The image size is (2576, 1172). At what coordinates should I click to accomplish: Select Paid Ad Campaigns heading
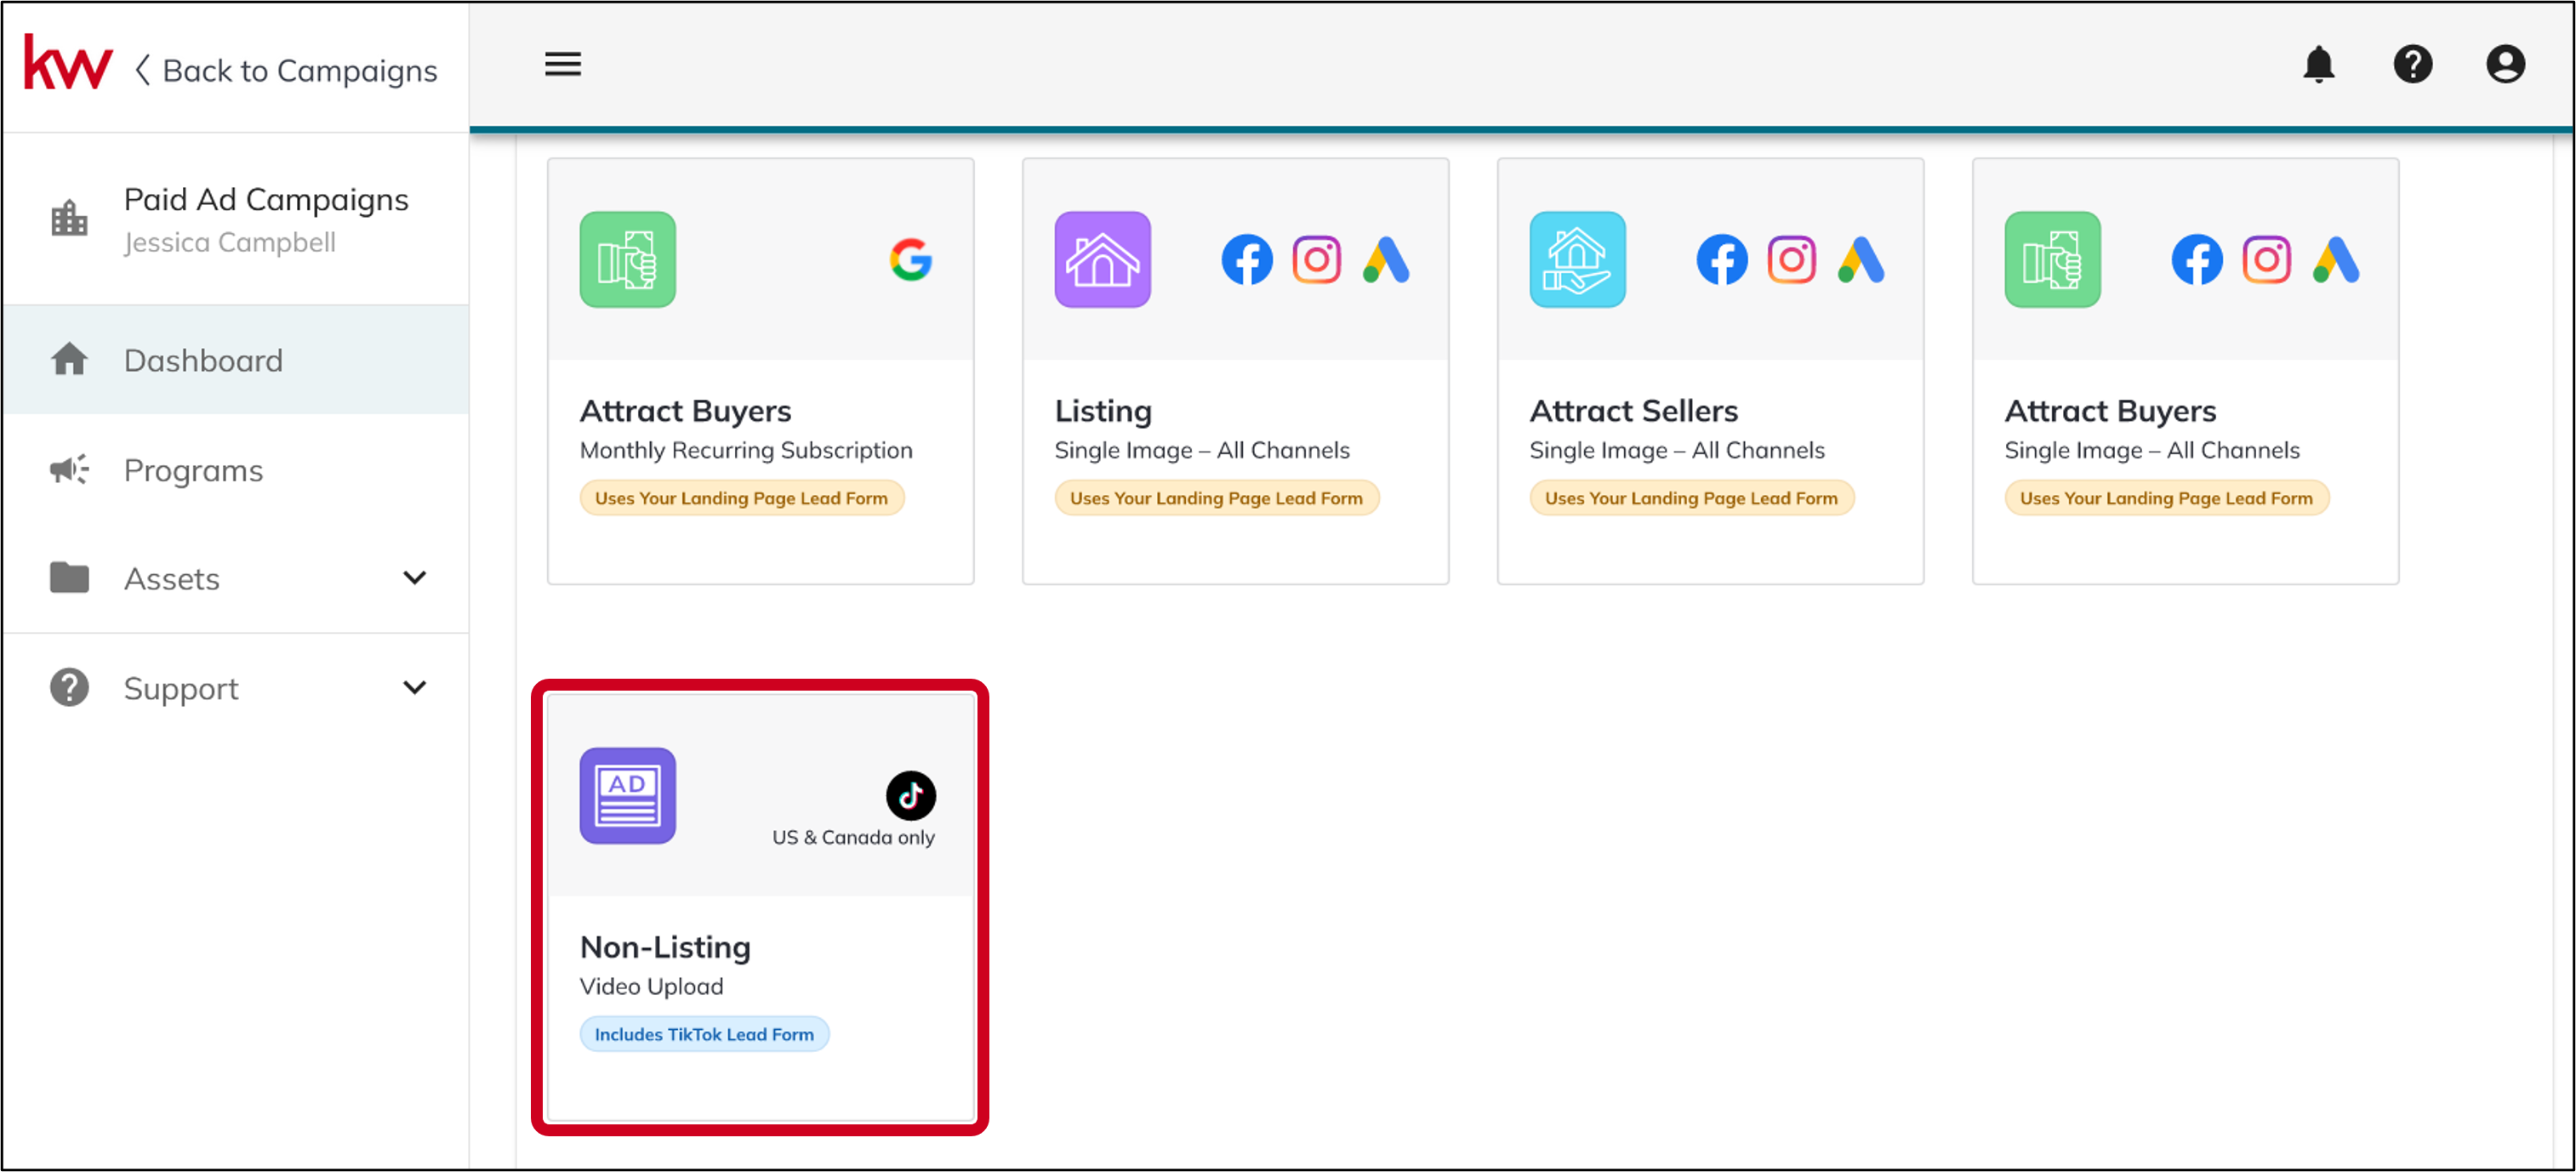pos(266,199)
